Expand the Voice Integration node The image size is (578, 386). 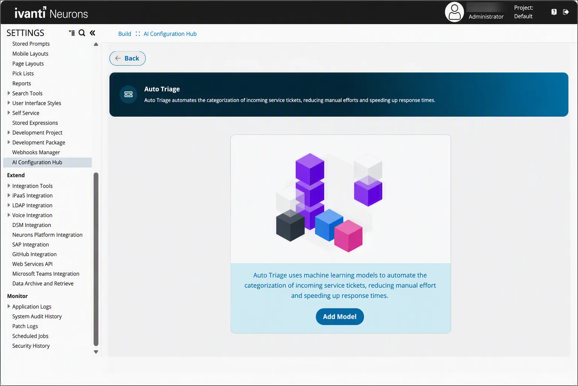point(9,215)
